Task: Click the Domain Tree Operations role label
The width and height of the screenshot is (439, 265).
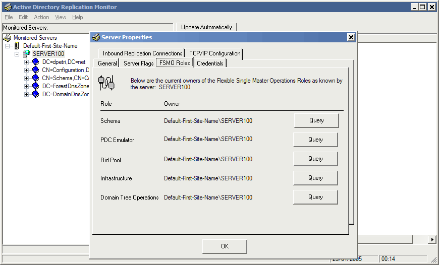Action: click(130, 197)
